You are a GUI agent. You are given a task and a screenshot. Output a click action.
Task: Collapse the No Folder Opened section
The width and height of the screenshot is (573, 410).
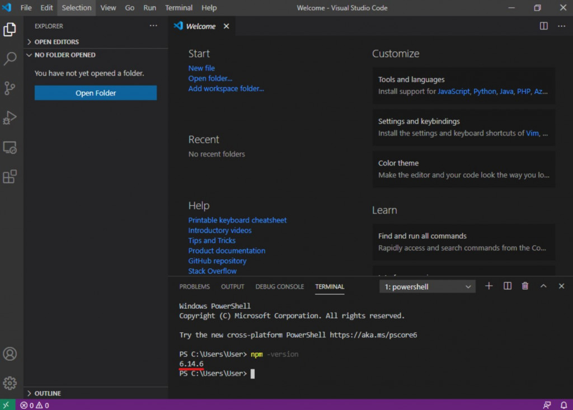point(96,55)
